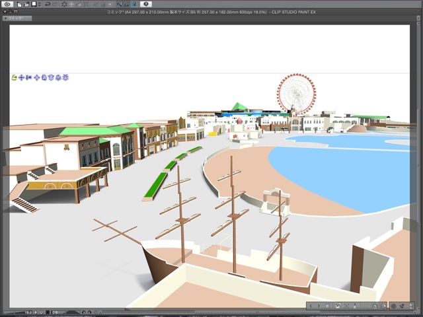Undo the last action

click(x=48, y=5)
